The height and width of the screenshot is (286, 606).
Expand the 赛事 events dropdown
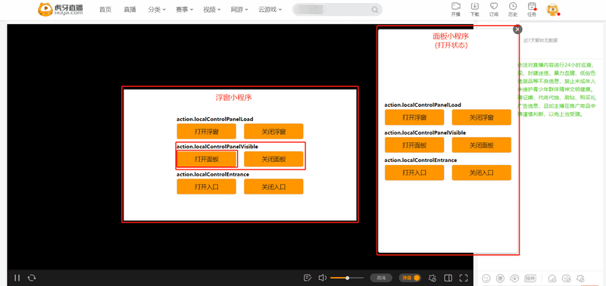184,10
